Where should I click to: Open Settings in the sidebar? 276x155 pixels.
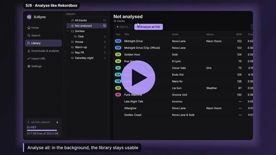(43, 66)
